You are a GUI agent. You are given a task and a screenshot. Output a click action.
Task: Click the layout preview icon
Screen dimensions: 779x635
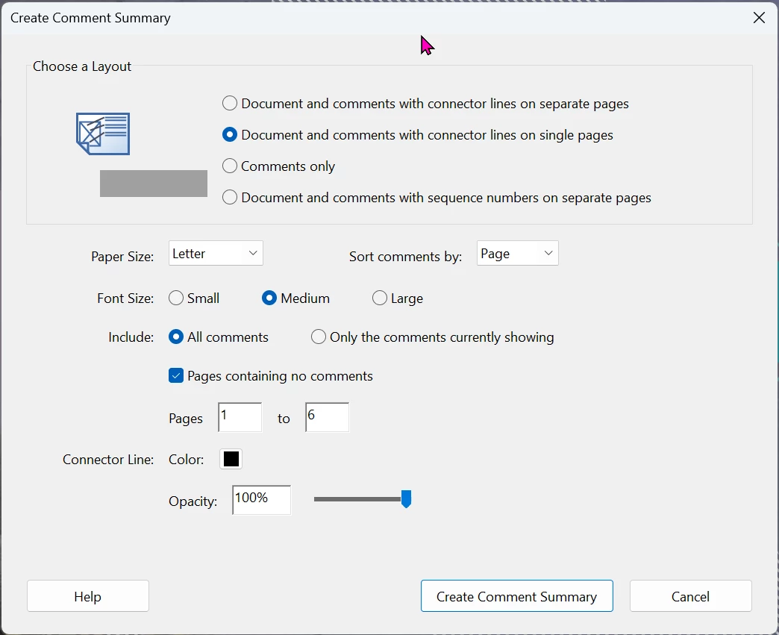[x=103, y=134]
